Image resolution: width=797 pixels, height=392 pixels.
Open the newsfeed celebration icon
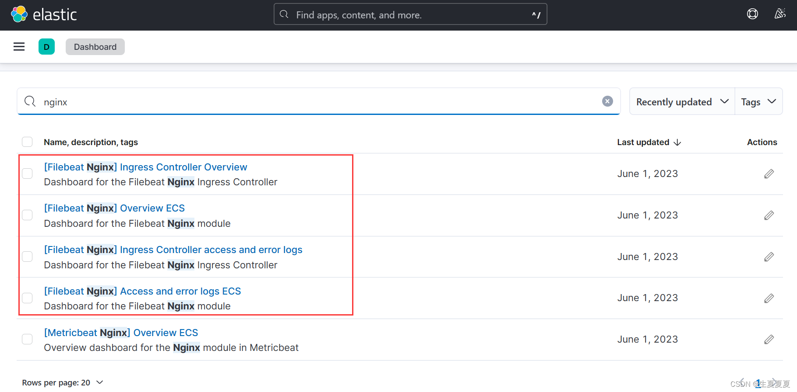click(x=780, y=14)
